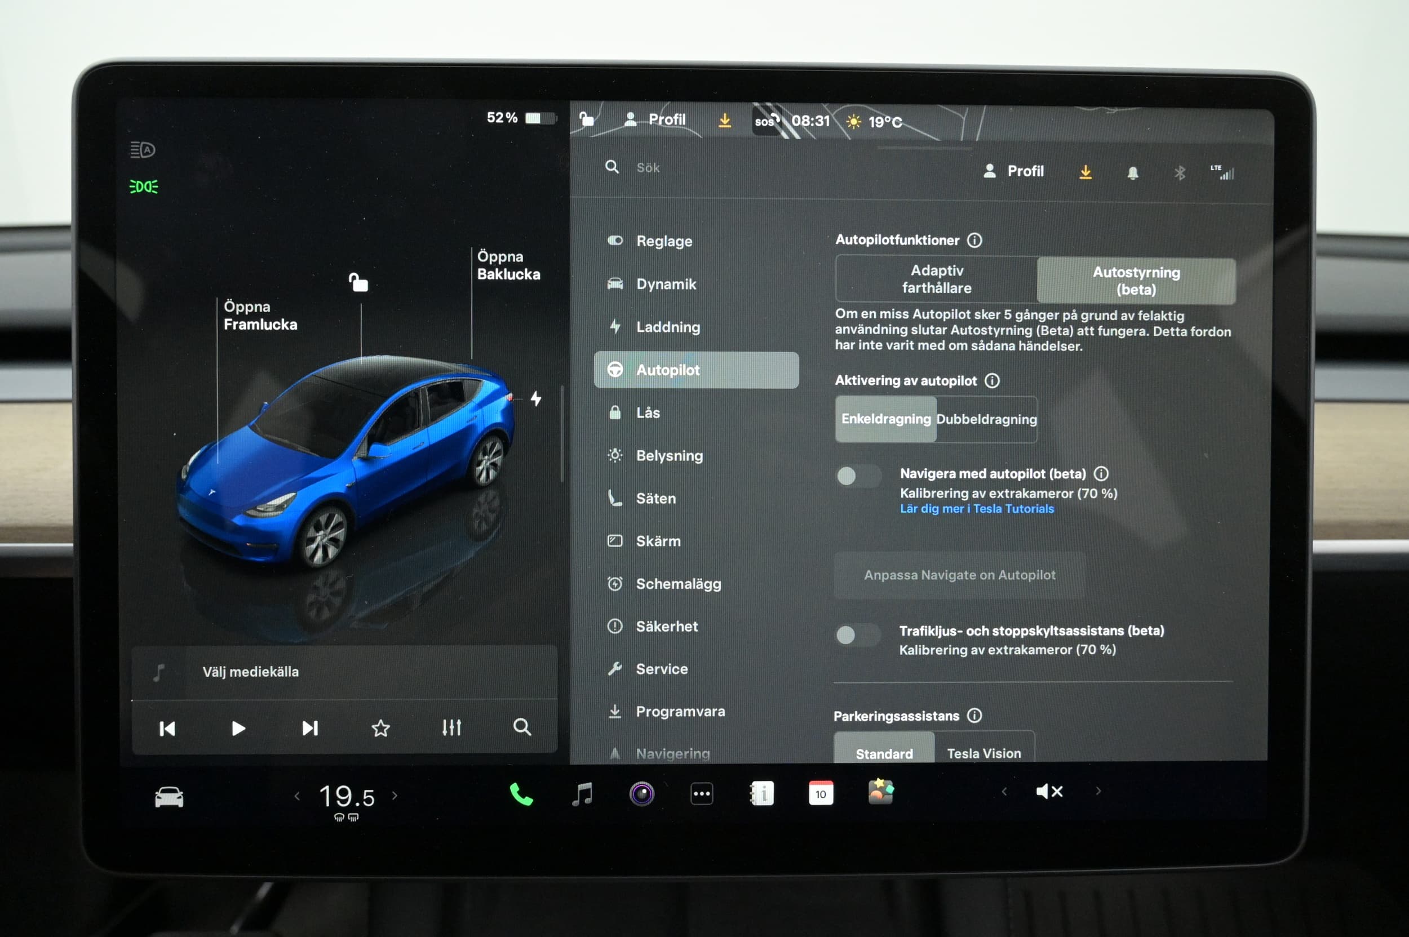Tap the green parking lights indicator
Viewport: 1409px width, 937px height.
(144, 186)
